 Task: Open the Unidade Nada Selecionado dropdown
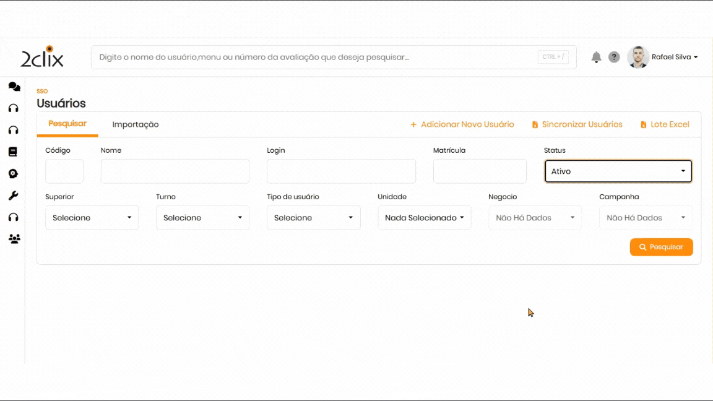coord(424,218)
